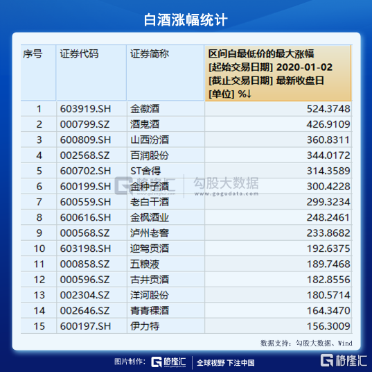Click the 勾股大数据 watermark in the table
The height and width of the screenshot is (372, 372).
point(226,186)
